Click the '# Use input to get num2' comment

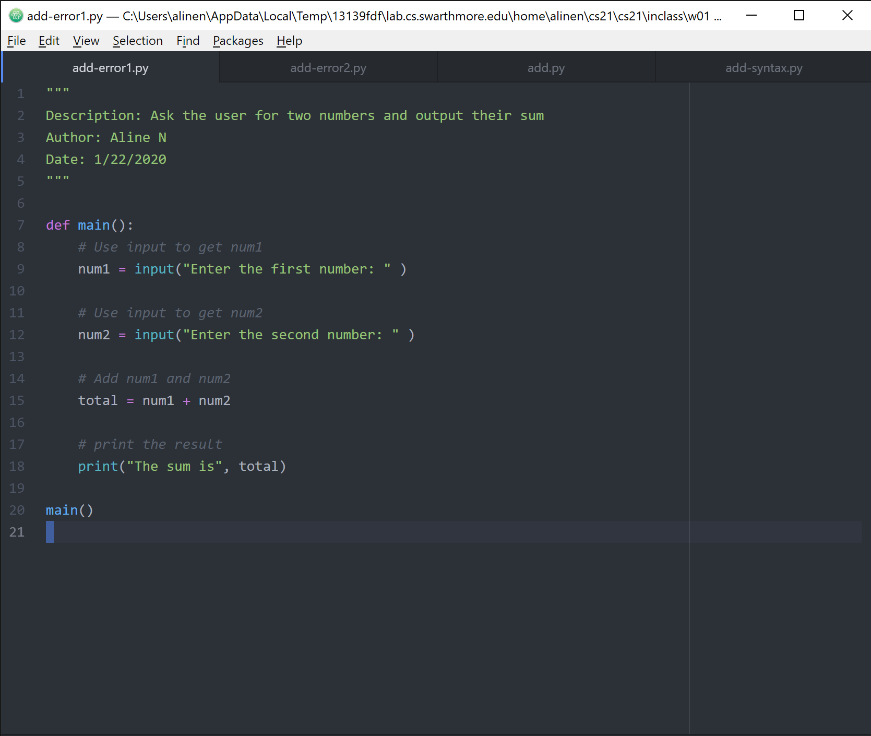[x=170, y=313]
